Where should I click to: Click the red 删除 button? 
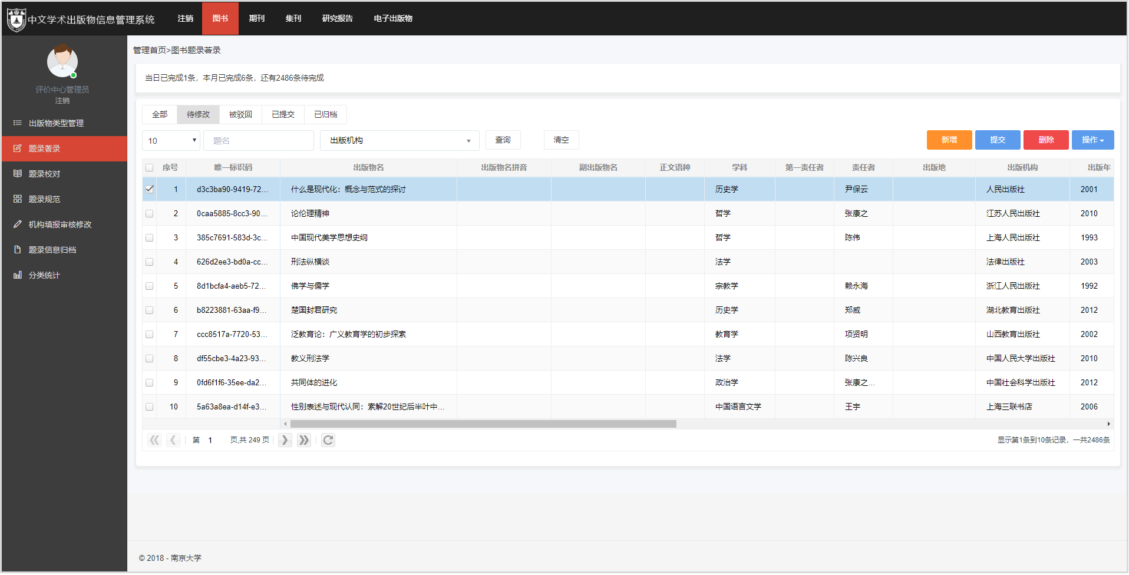(x=1045, y=140)
